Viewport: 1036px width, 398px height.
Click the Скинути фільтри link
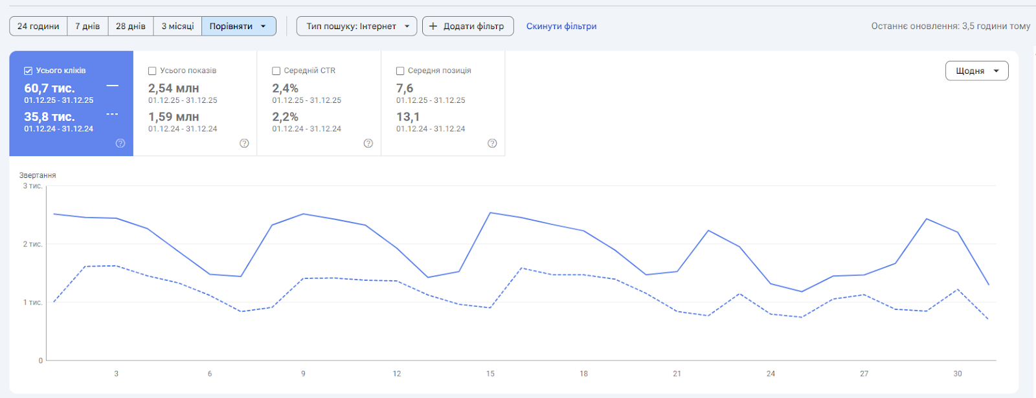561,26
